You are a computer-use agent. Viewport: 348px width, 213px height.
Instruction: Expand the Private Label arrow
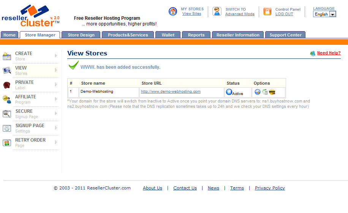(x=56, y=85)
